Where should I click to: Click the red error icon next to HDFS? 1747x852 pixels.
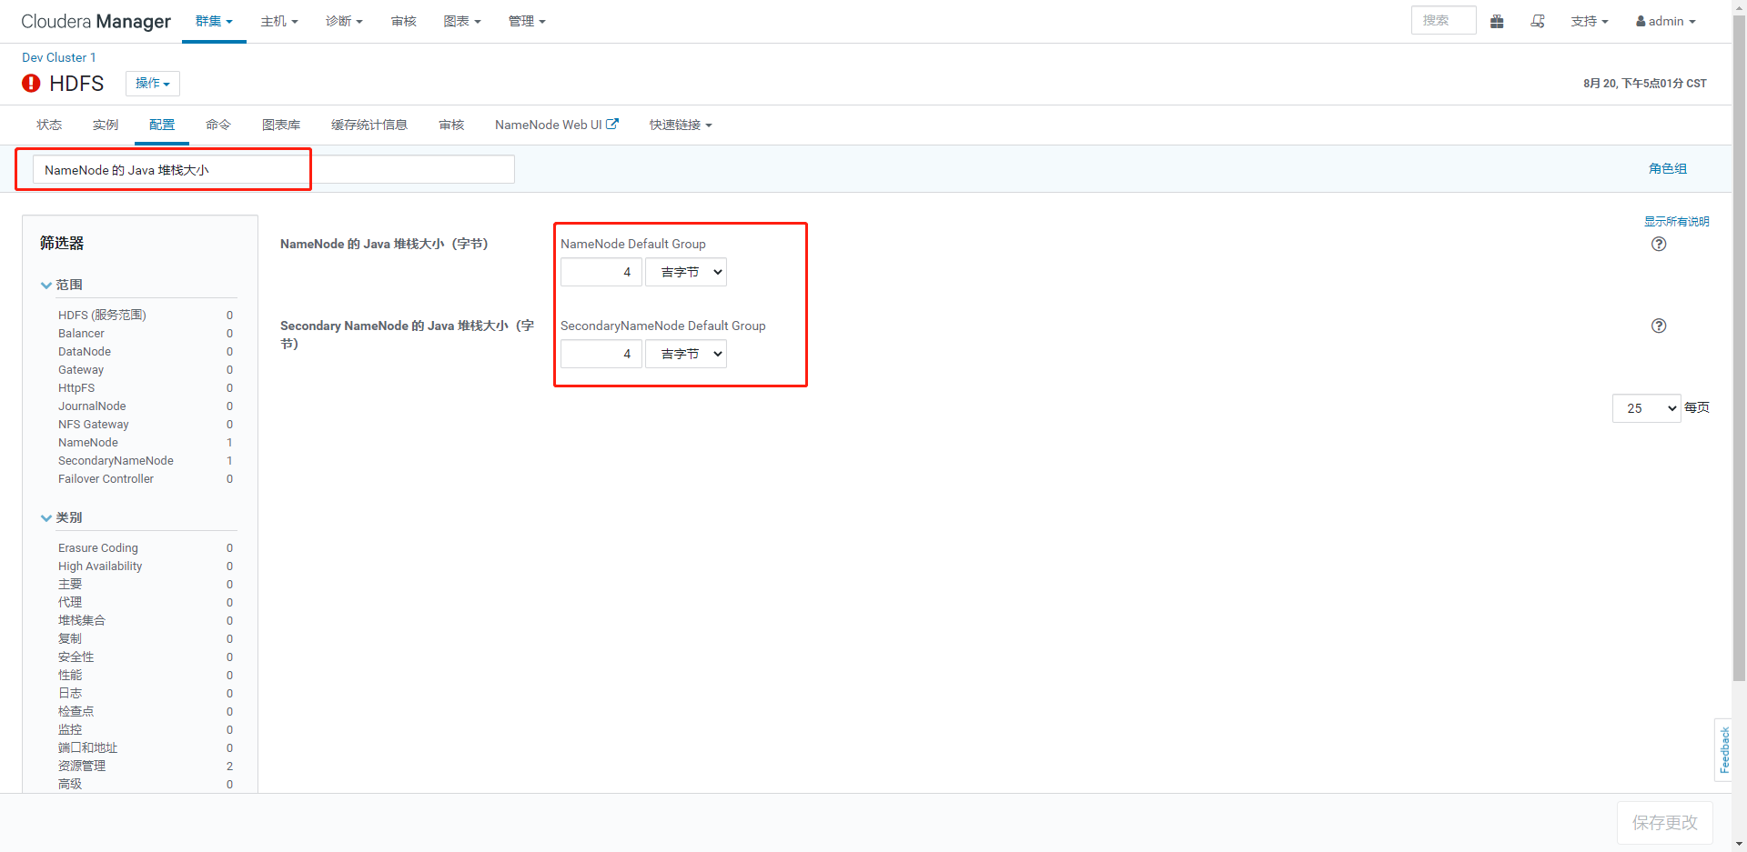(x=30, y=83)
